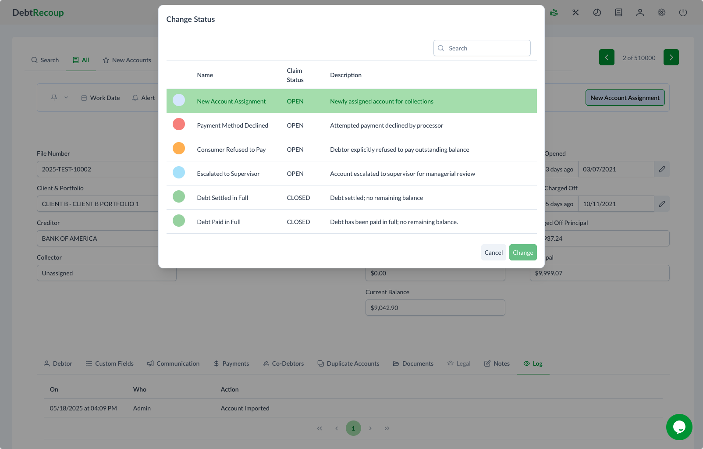Click the reports pie chart icon
703x449 pixels.
coord(597,13)
